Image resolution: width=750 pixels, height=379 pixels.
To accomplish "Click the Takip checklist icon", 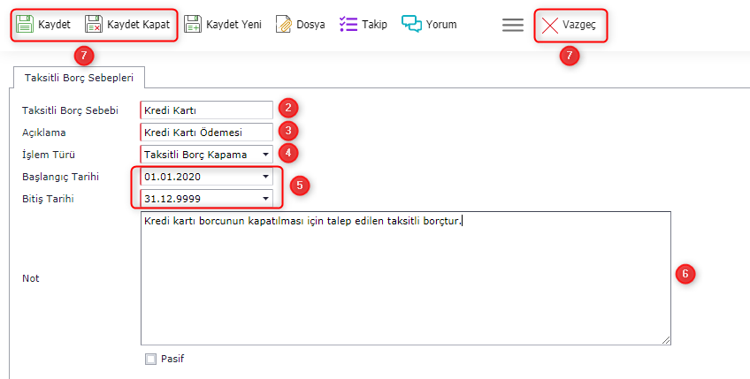I will click(348, 25).
